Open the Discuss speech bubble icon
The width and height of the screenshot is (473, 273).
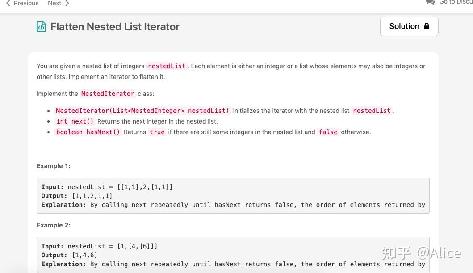430,3
